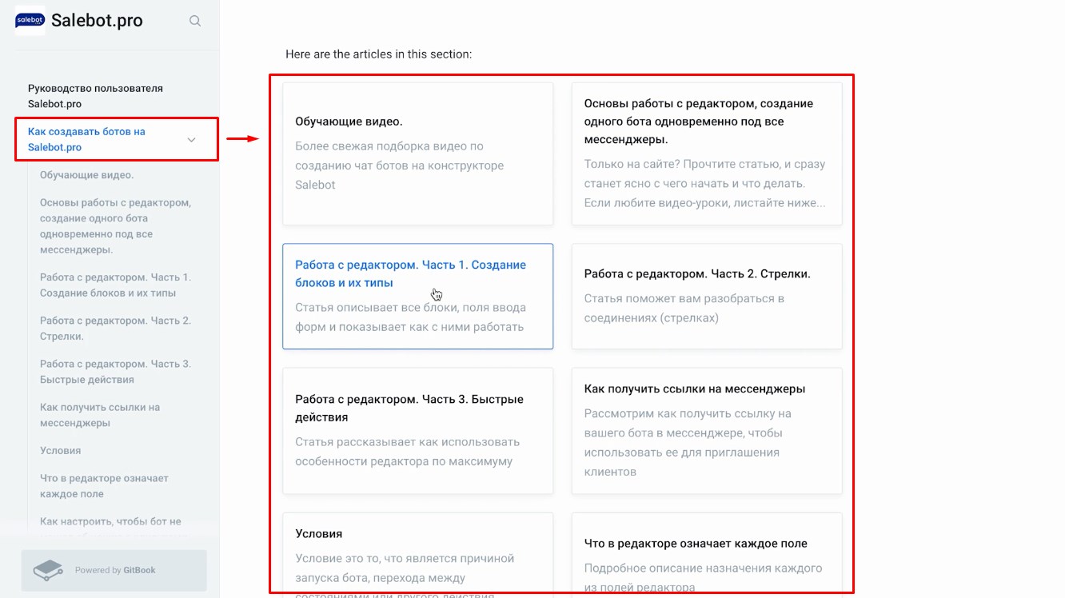Open sidebar item 'Основы работы с редактором'

coord(115,226)
